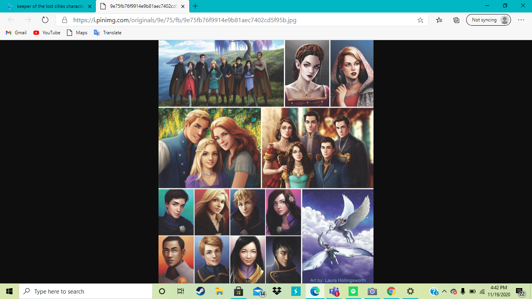Check battery status in the tray
The image size is (532, 299).
click(x=472, y=291)
